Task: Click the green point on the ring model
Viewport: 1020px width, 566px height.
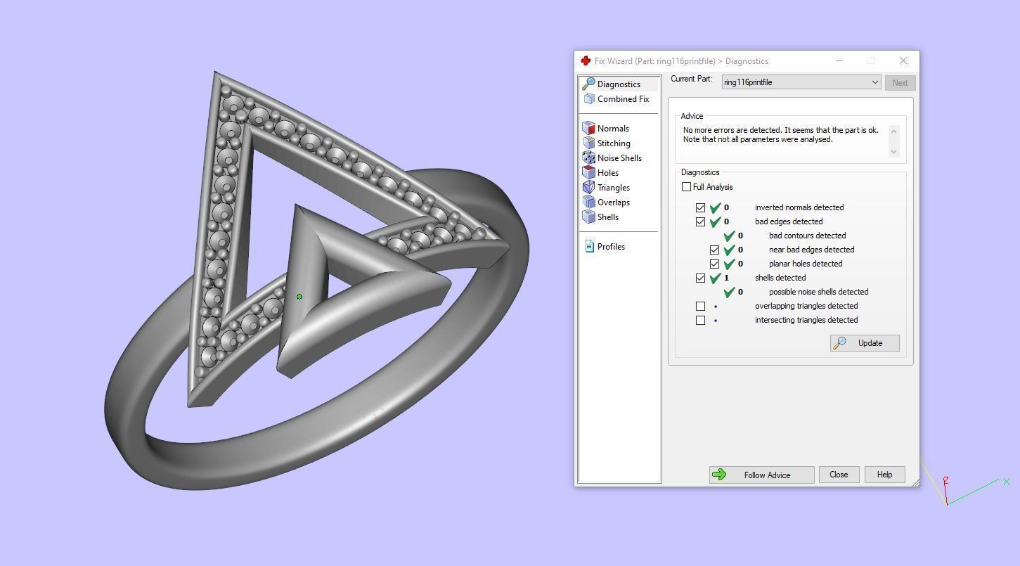Action: 299,297
